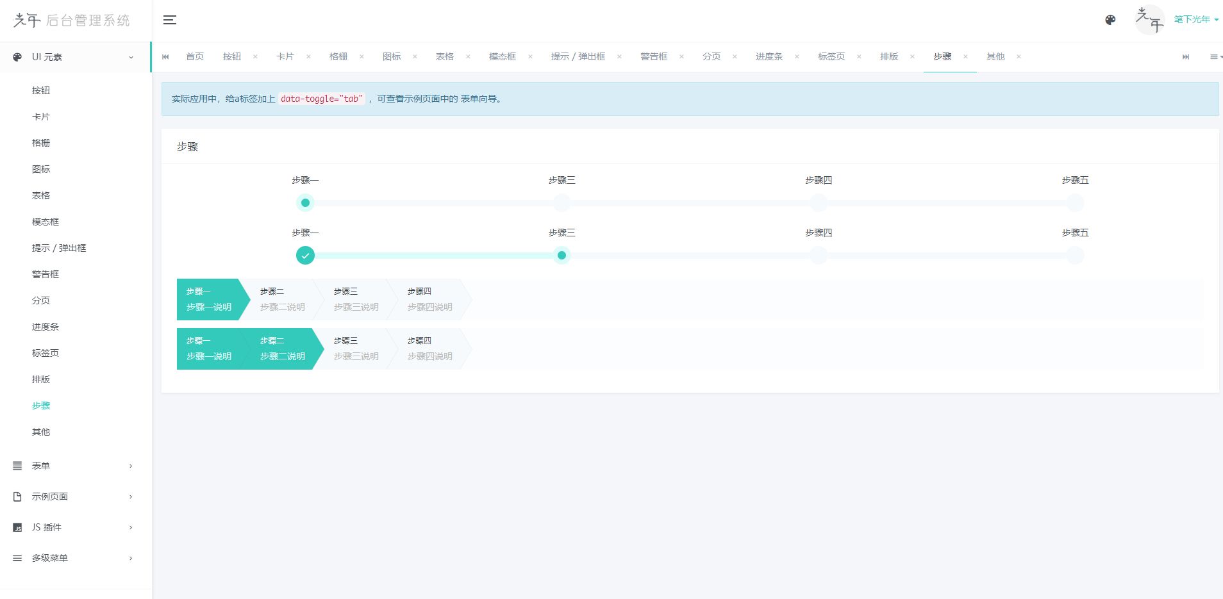Select 步骤三 arrow in second arrow-step bar
Viewport: 1223px width, 599px height.
click(356, 349)
